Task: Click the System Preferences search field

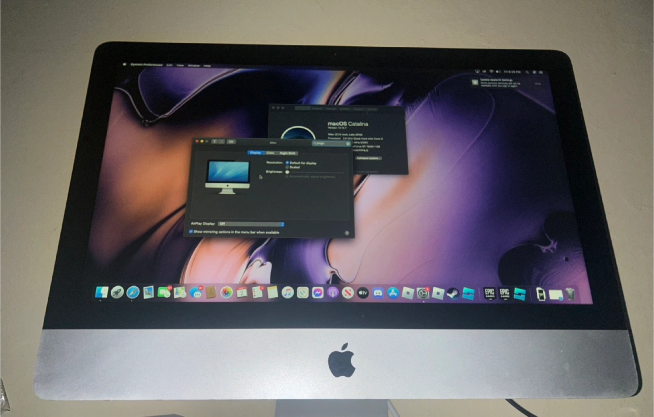Action: pyautogui.click(x=332, y=143)
